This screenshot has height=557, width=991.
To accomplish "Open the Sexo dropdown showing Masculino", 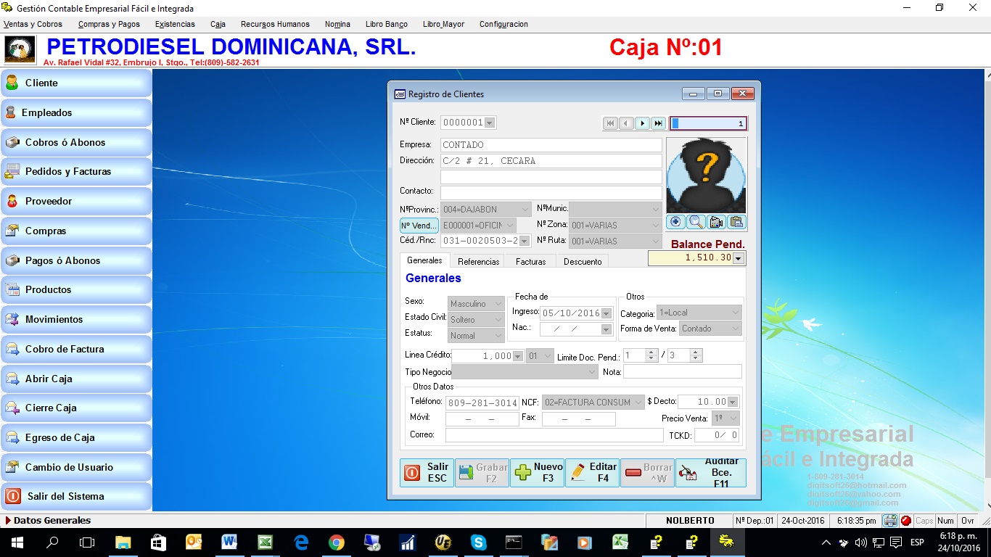I will pos(475,304).
